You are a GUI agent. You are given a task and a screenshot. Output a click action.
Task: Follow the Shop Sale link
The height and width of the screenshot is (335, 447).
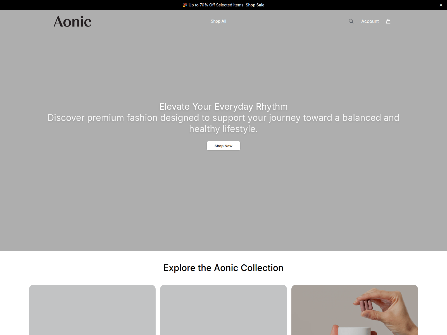(x=255, y=5)
